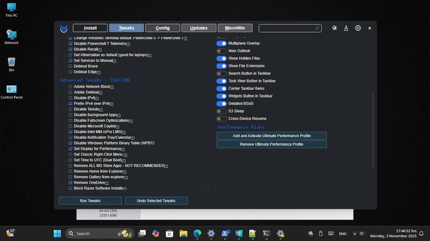Open the Windows Start menu
This screenshot has width=430, height=241.
57,234
